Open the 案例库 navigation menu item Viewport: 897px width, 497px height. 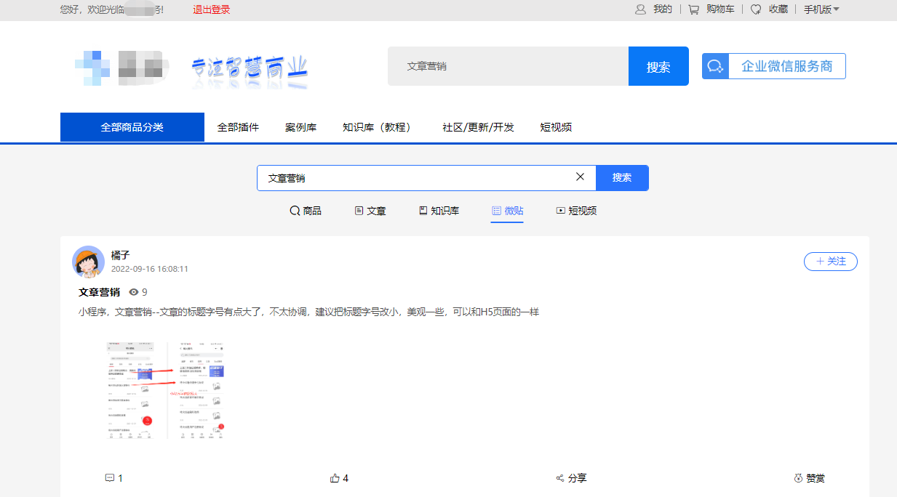(300, 127)
